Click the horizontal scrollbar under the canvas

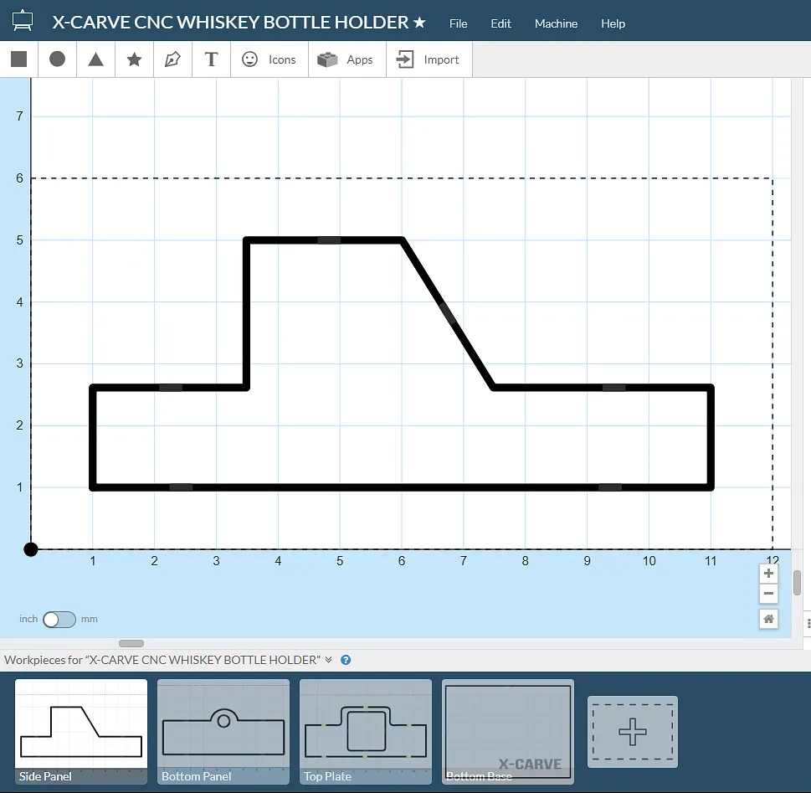coord(131,643)
